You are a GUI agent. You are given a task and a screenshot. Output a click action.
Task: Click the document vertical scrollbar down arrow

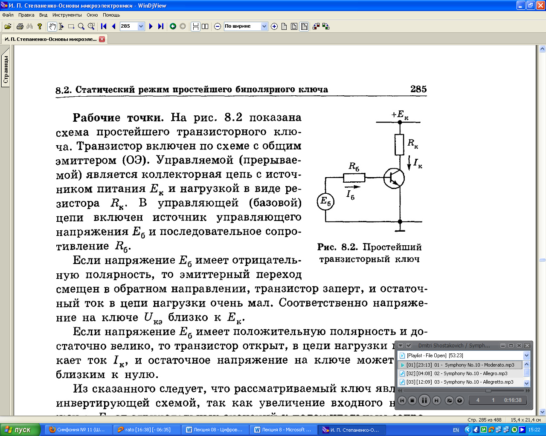542,412
